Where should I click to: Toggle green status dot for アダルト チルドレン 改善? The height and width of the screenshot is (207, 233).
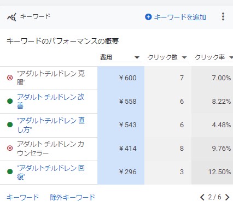[x=10, y=101]
